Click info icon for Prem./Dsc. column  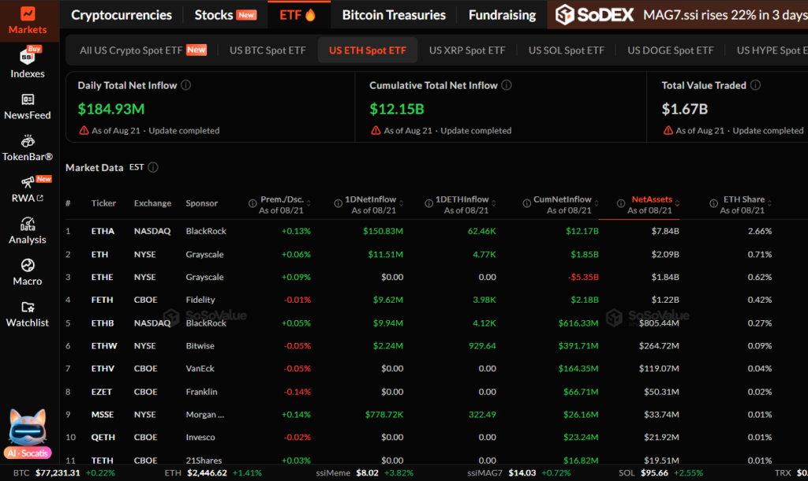pos(252,203)
